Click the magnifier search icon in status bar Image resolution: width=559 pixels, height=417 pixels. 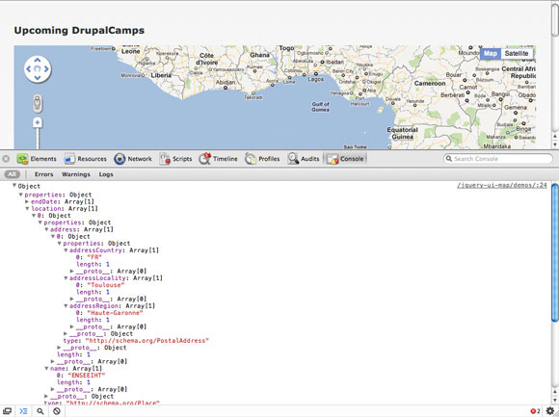(x=40, y=411)
